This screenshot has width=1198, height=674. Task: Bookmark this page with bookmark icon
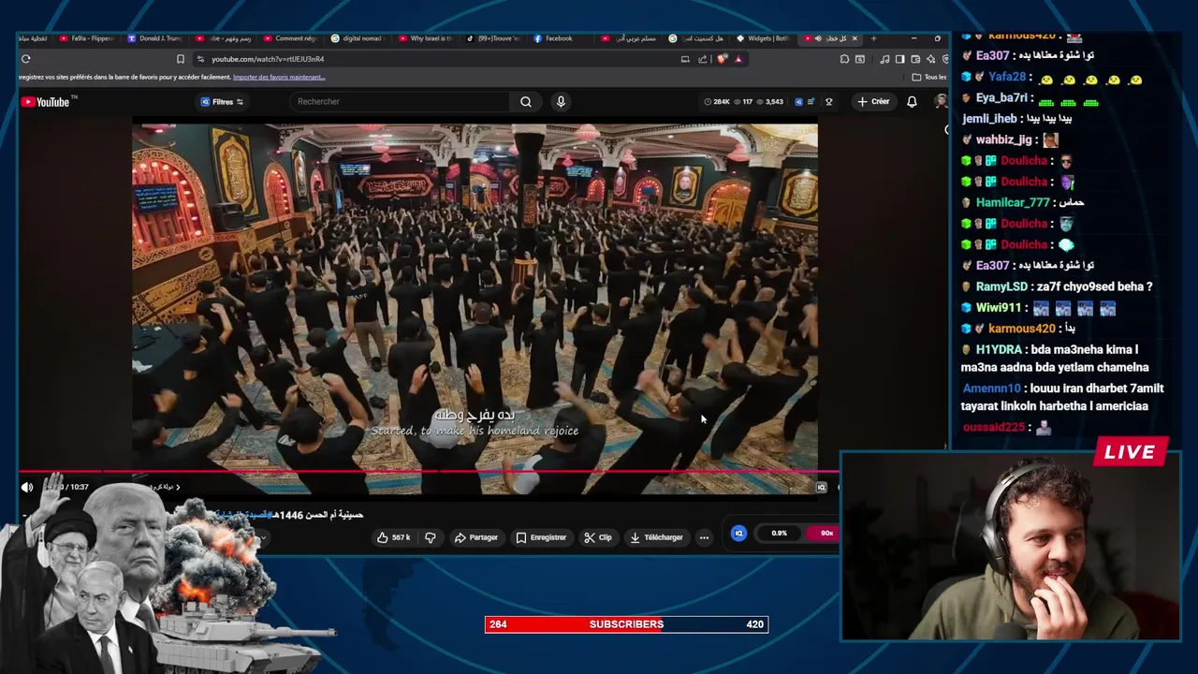tap(181, 59)
